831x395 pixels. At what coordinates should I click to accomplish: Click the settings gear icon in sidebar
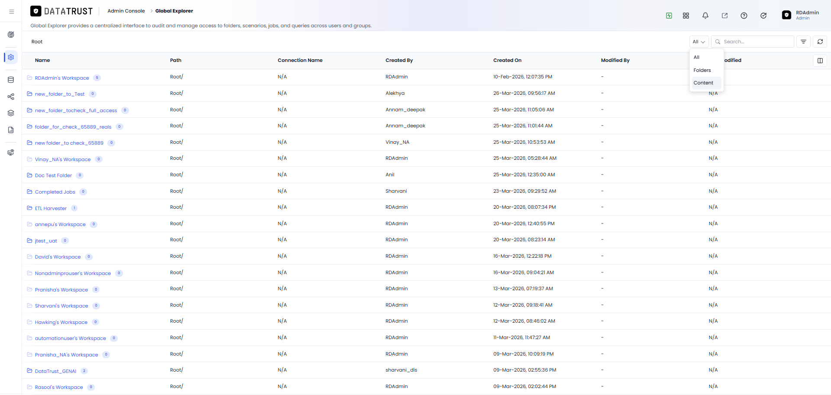[x=11, y=57]
